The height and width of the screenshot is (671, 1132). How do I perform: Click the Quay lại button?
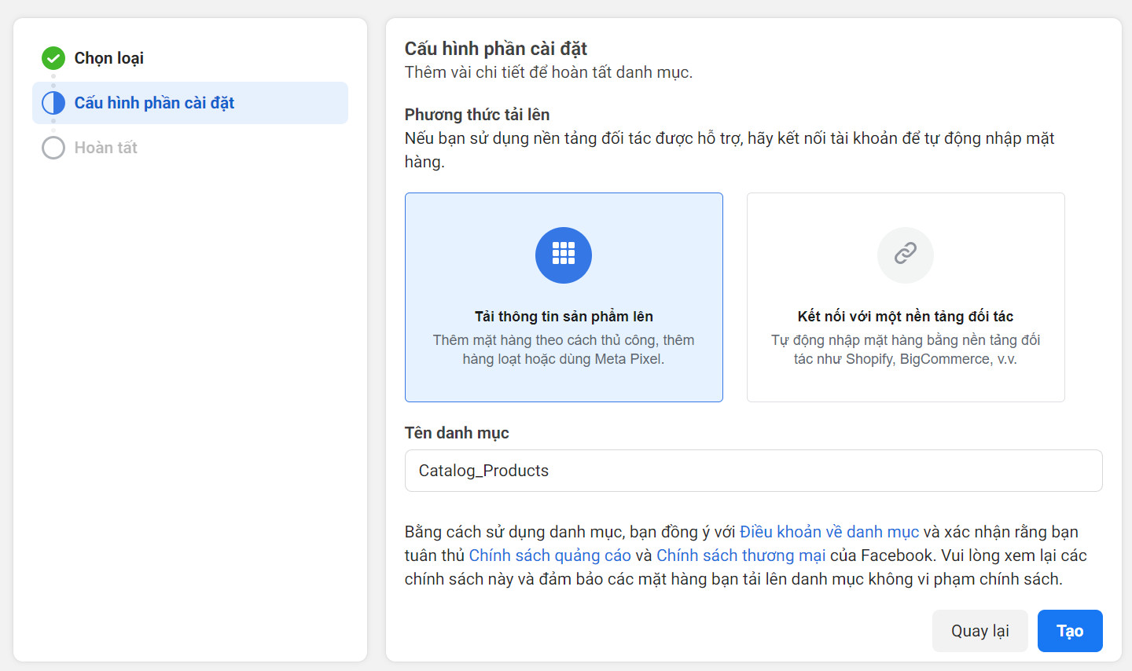tap(980, 631)
